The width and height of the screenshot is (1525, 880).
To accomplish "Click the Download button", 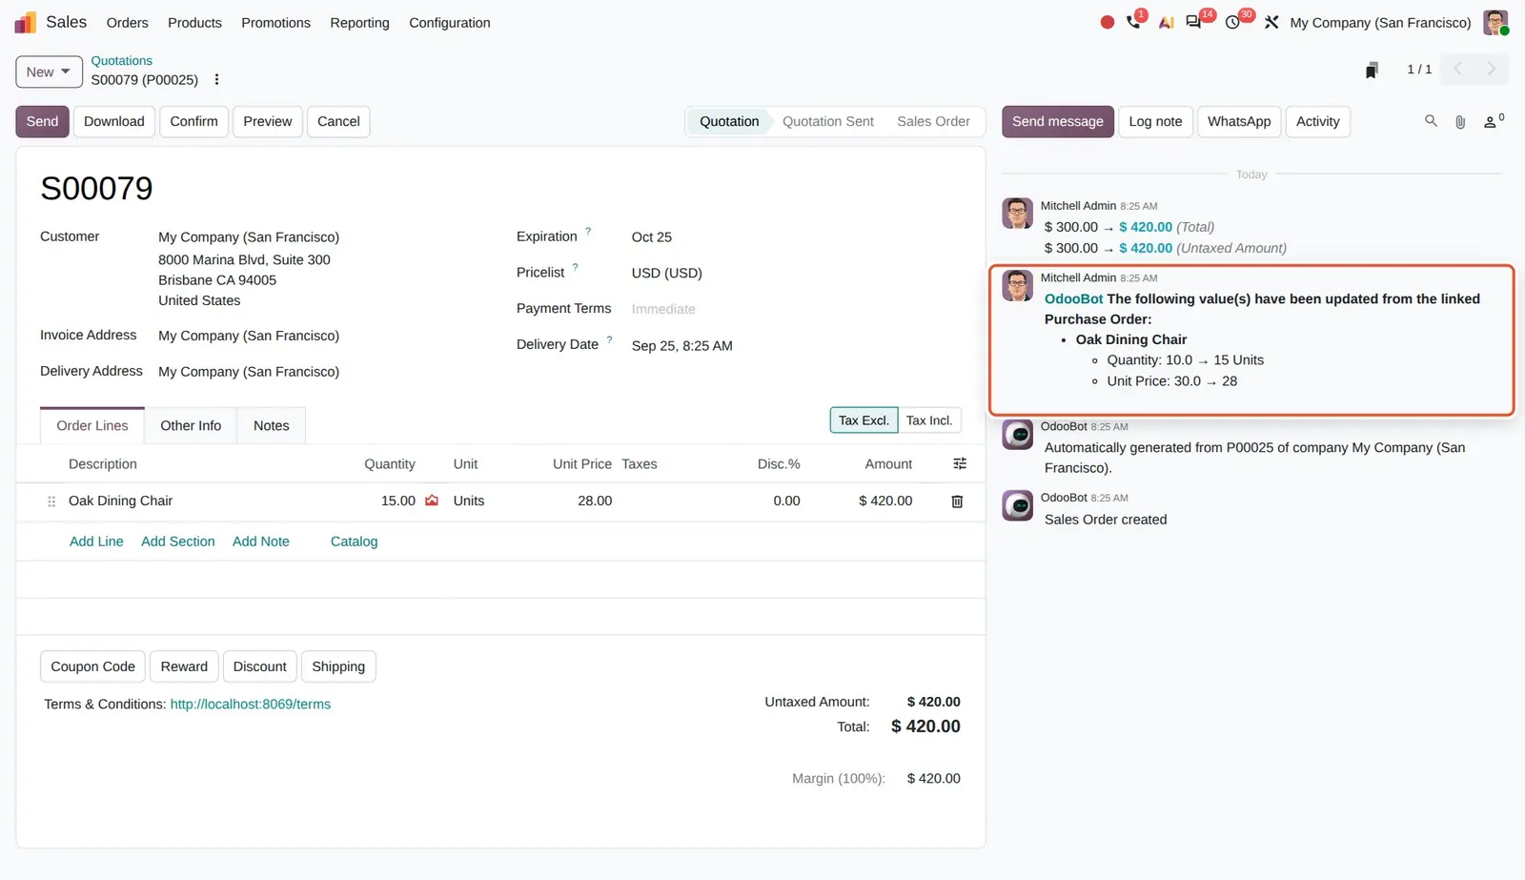I will [x=114, y=122].
